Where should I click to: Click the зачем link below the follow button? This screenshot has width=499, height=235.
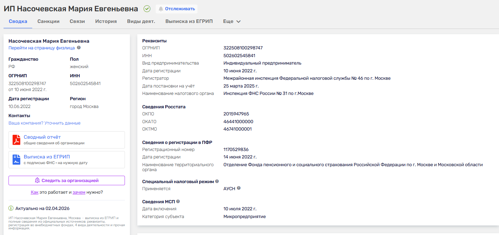tap(79, 192)
